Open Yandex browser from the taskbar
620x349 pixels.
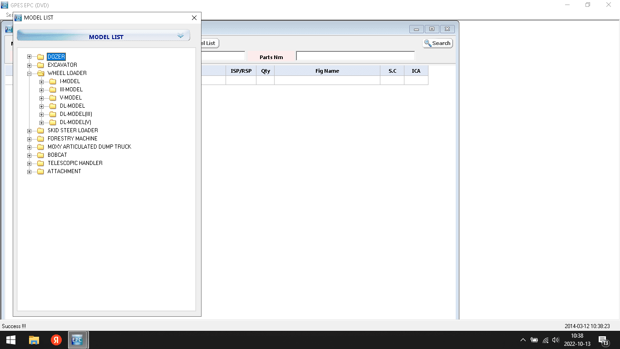[x=56, y=340]
